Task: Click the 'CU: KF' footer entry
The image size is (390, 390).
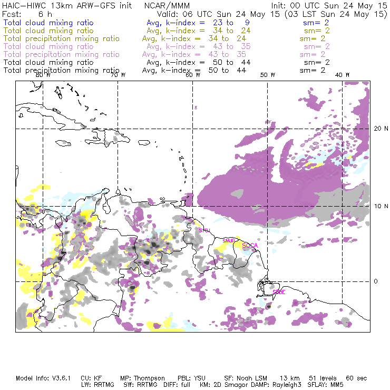Action: tap(91, 378)
